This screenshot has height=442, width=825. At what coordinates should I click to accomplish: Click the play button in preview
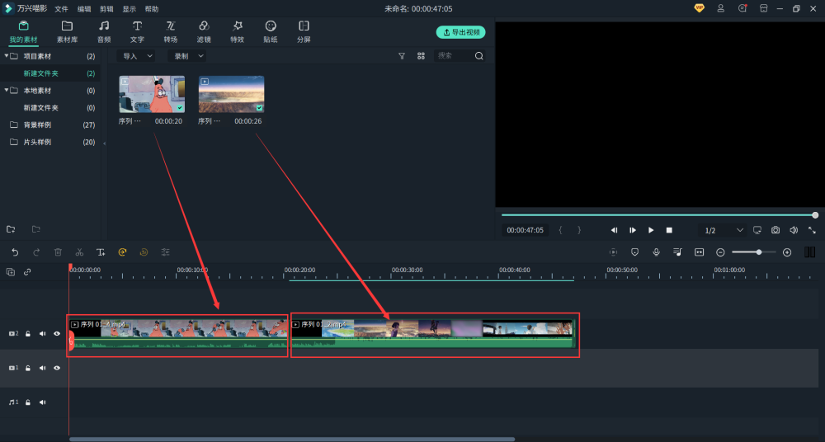coord(651,230)
